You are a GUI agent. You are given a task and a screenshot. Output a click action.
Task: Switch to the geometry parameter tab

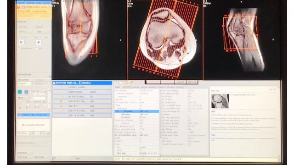[126, 88]
